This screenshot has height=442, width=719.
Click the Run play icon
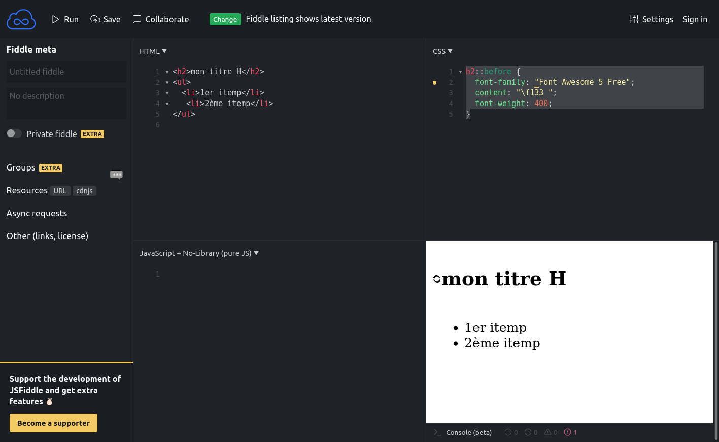(x=55, y=19)
